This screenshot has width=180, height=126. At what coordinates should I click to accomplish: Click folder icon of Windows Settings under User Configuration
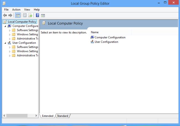click(14, 51)
